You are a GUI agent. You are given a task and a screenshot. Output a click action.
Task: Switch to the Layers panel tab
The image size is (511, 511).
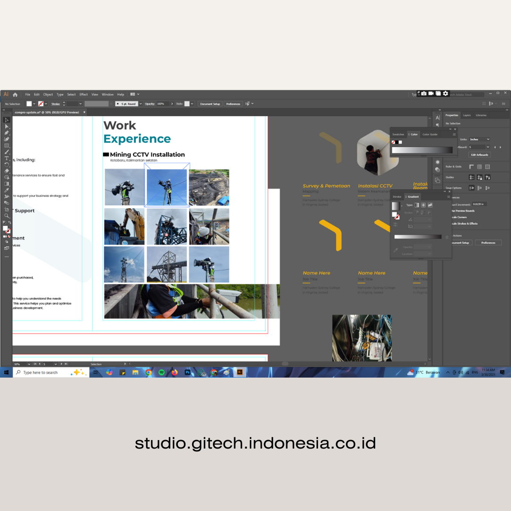pyautogui.click(x=467, y=115)
